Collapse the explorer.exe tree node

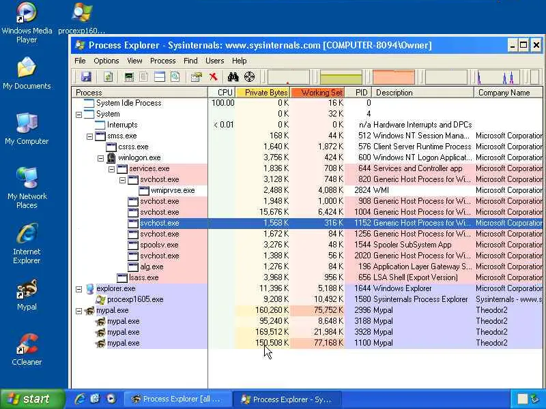78,289
